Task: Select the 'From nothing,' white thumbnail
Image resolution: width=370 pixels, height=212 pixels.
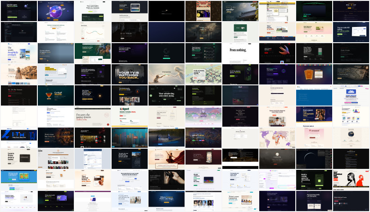Action: (x=240, y=53)
